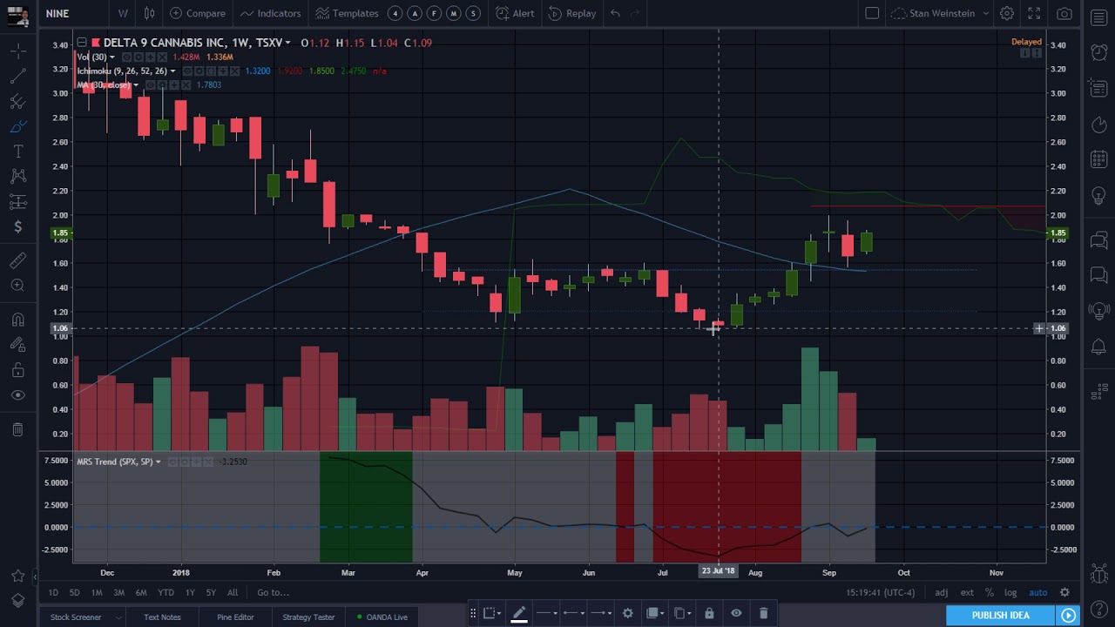Open the Vol (30) indicator menu
This screenshot has width=1115, height=627.
111,57
